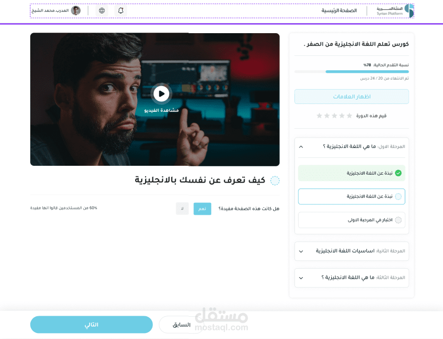Viewport: 443px width, 339px height.
Task: Click the globe language icon
Action: coord(101,11)
